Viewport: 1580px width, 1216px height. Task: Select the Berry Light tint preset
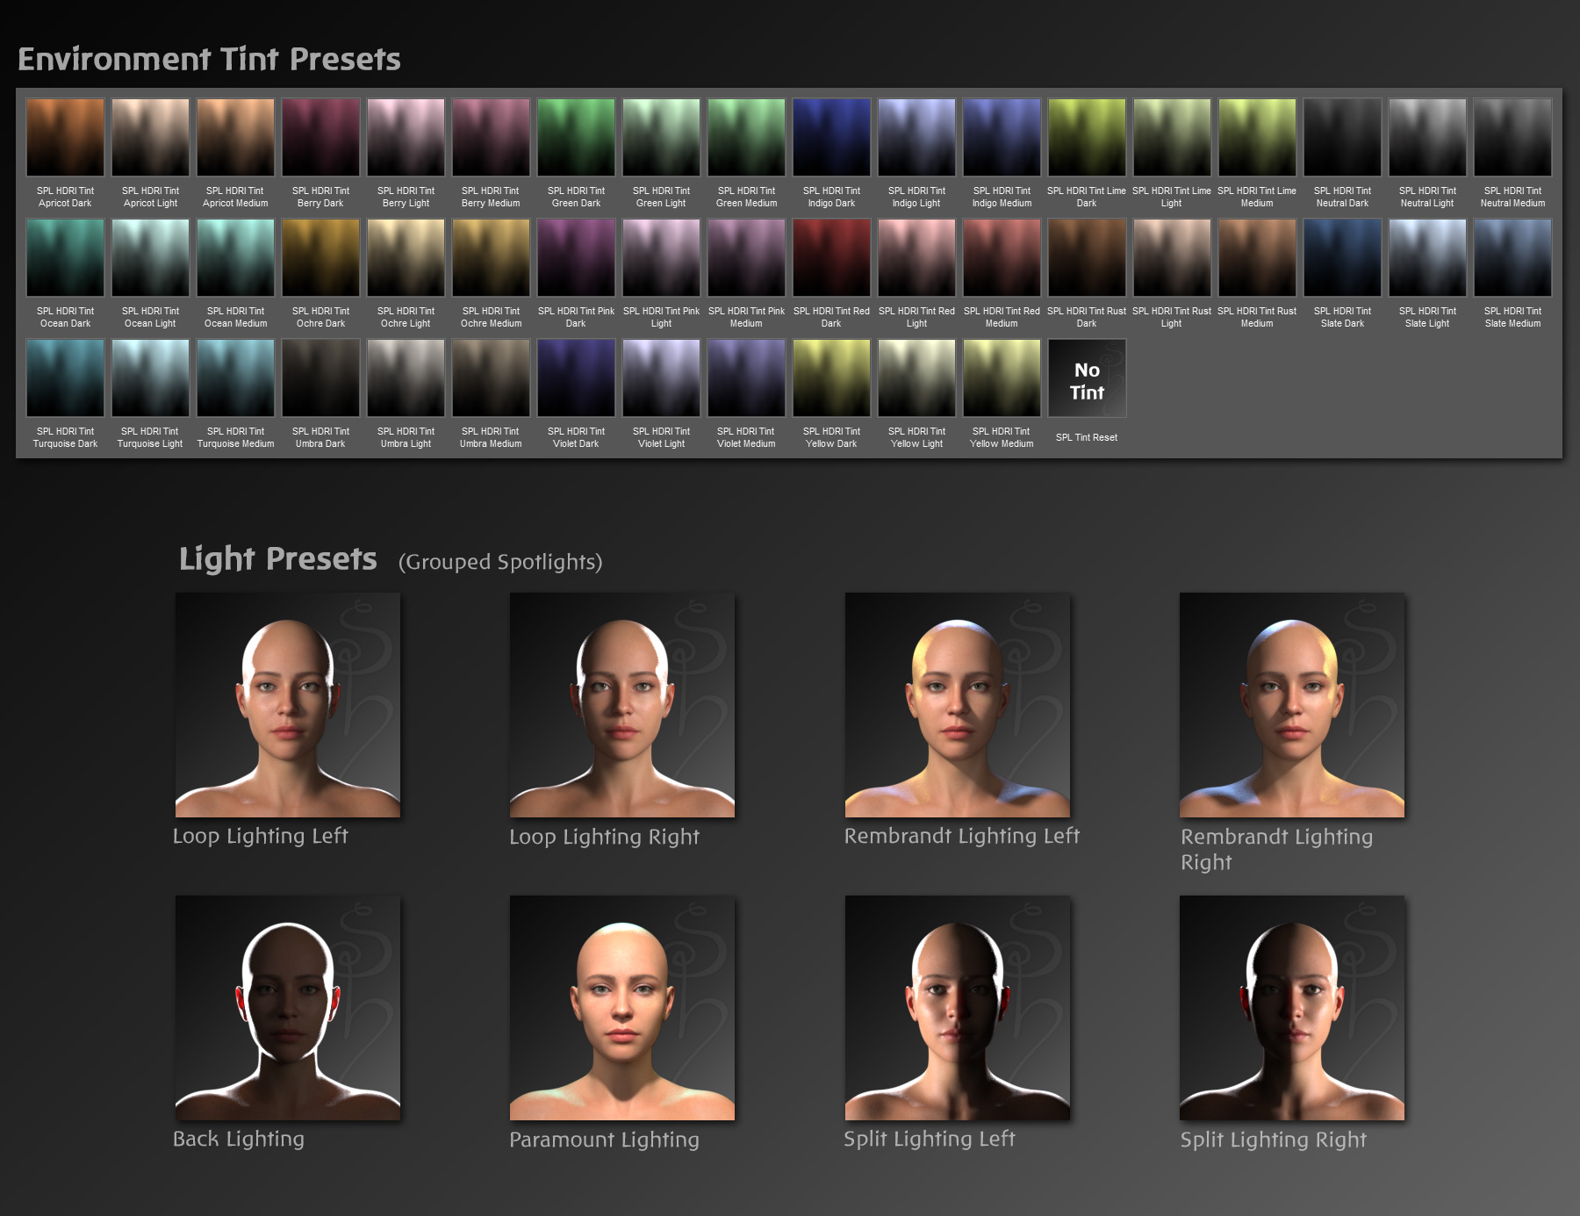click(x=405, y=136)
